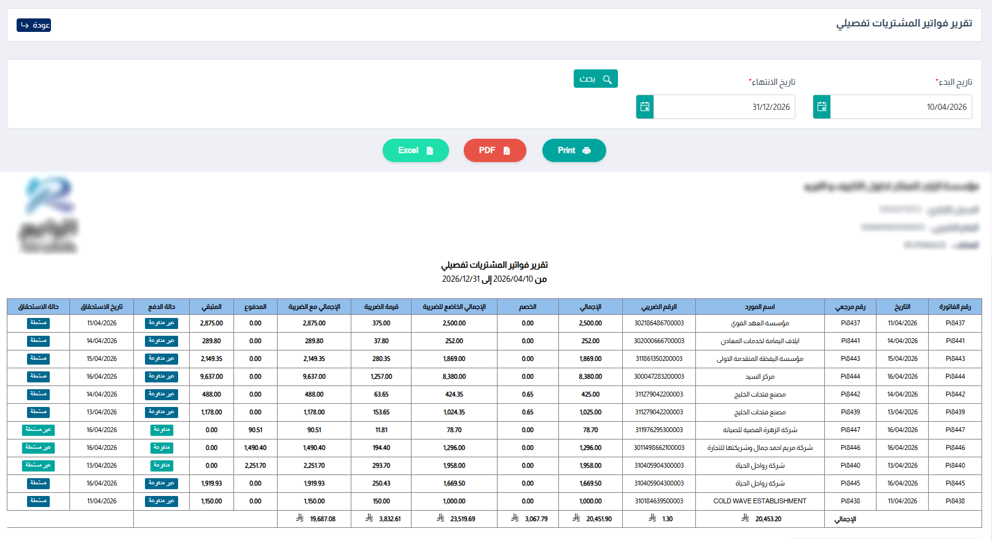Screen dimensions: 992x542
Task: Click the company logo image
Action: [49, 215]
